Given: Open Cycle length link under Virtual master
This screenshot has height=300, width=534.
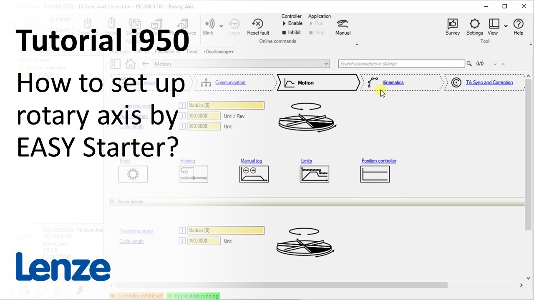Looking at the screenshot, I should pos(131,241).
